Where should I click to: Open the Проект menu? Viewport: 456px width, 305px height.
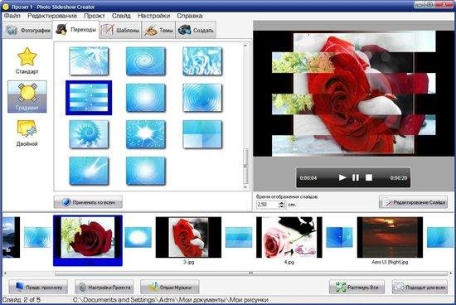click(95, 16)
